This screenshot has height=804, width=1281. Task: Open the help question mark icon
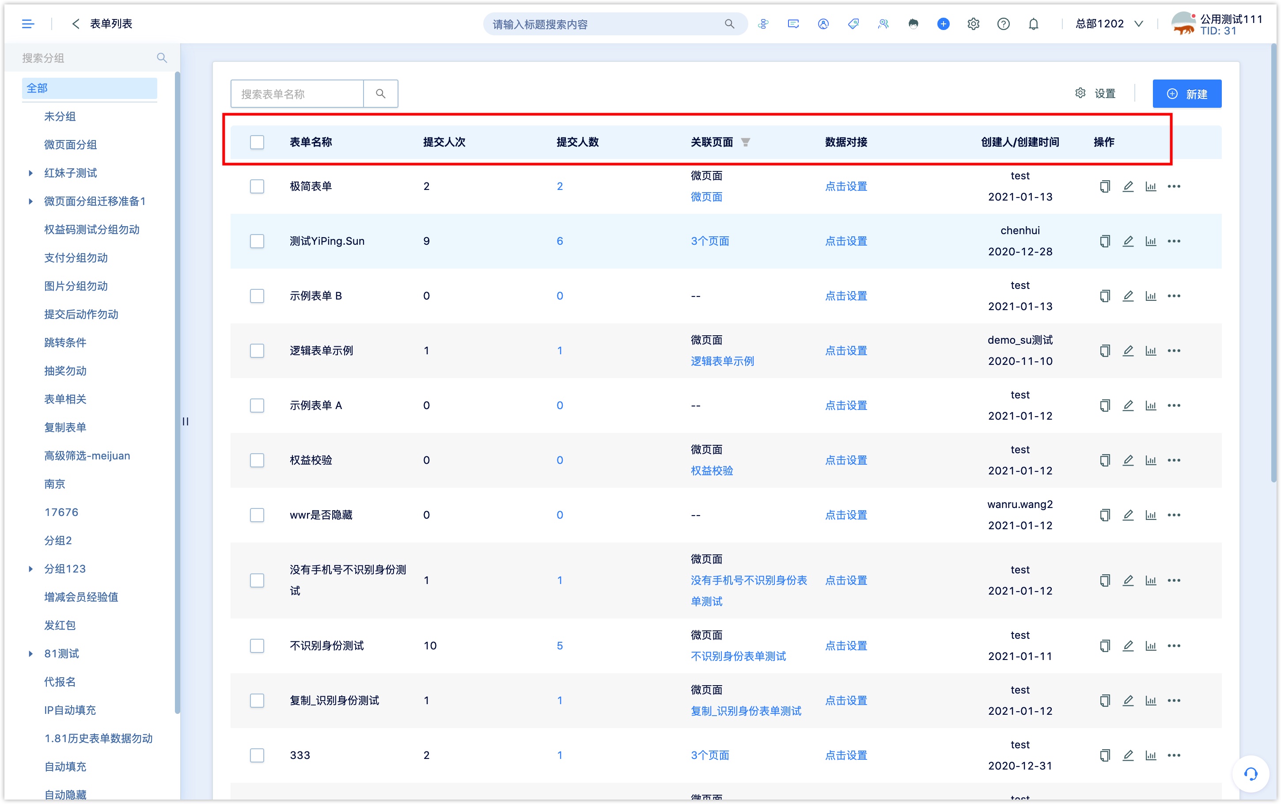tap(1003, 24)
